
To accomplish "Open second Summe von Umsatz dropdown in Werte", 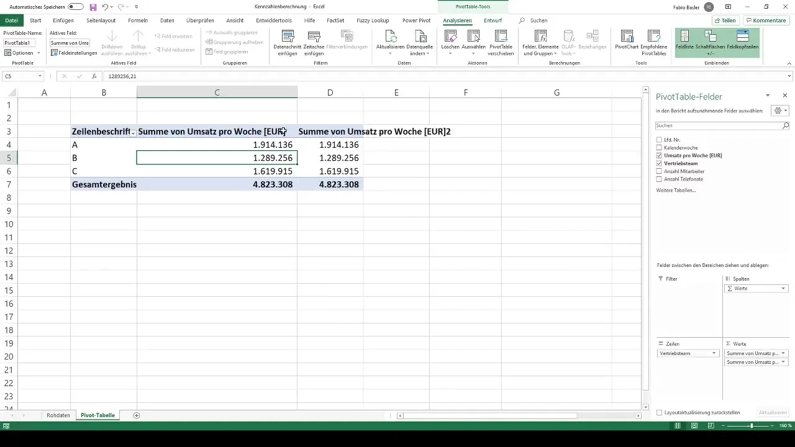I will (783, 361).
